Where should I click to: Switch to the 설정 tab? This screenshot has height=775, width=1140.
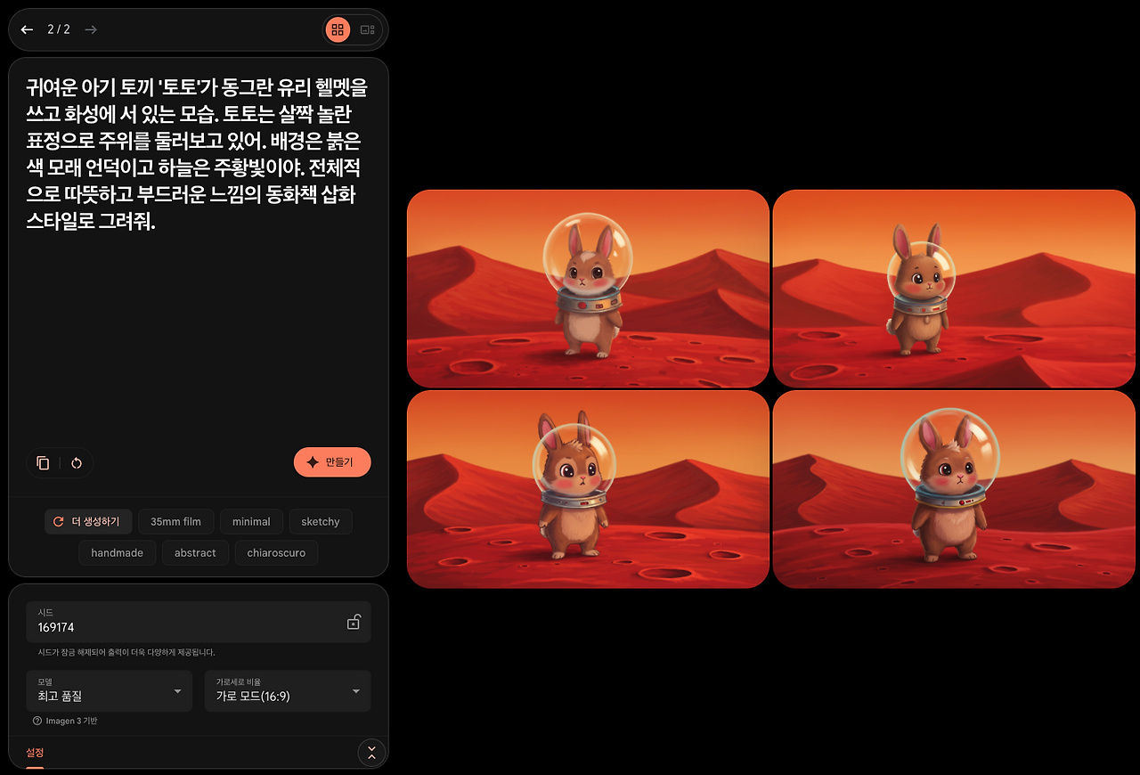(x=34, y=753)
